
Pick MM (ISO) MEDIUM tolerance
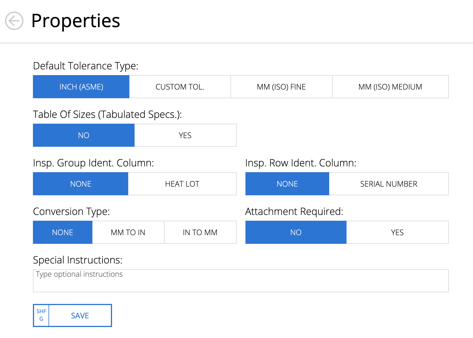click(390, 87)
